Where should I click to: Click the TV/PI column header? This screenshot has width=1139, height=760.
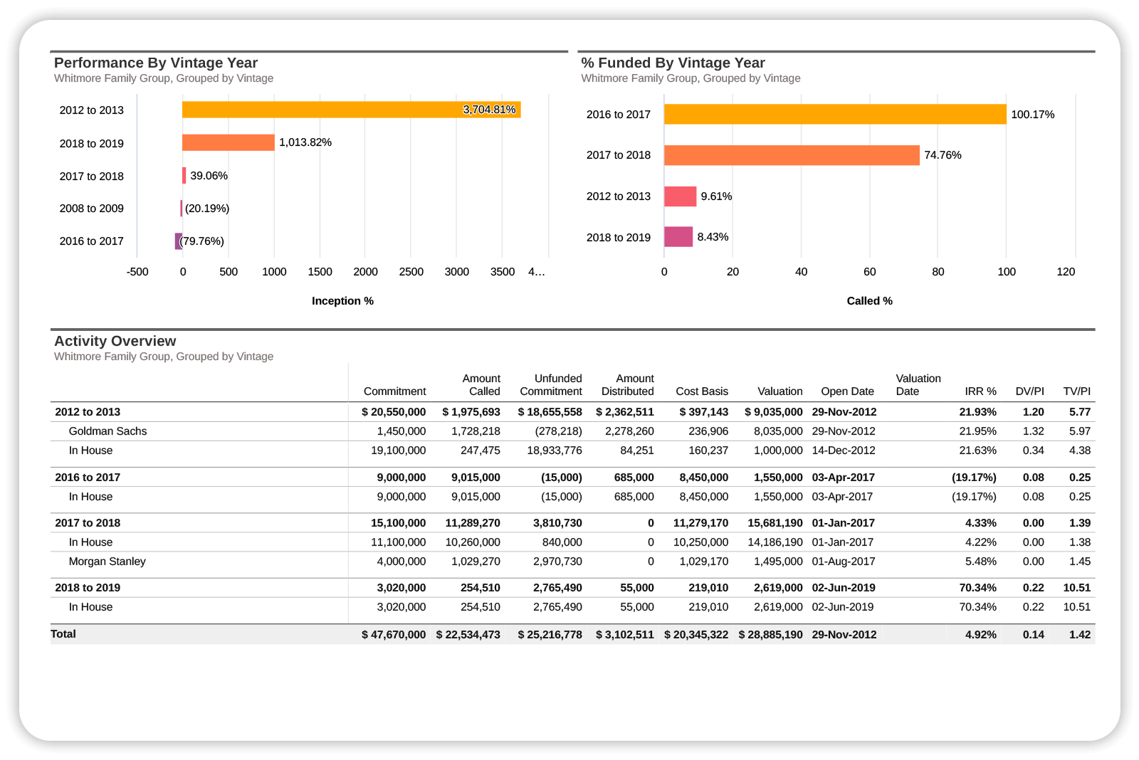coord(1077,391)
